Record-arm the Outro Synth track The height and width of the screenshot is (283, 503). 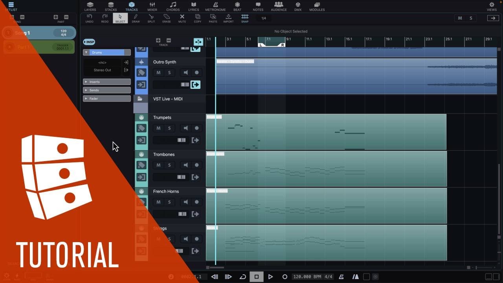pyautogui.click(x=197, y=73)
